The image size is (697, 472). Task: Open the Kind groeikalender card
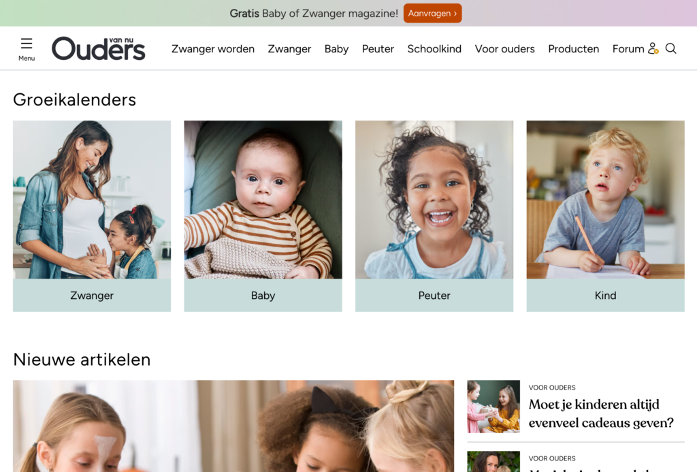tap(605, 216)
